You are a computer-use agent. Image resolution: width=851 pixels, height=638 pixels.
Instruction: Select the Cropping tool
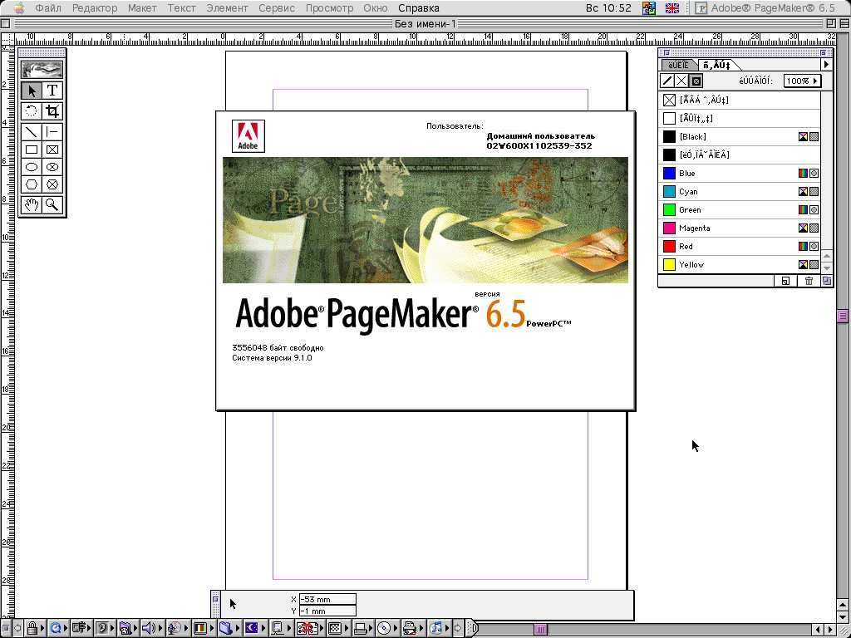click(x=52, y=111)
